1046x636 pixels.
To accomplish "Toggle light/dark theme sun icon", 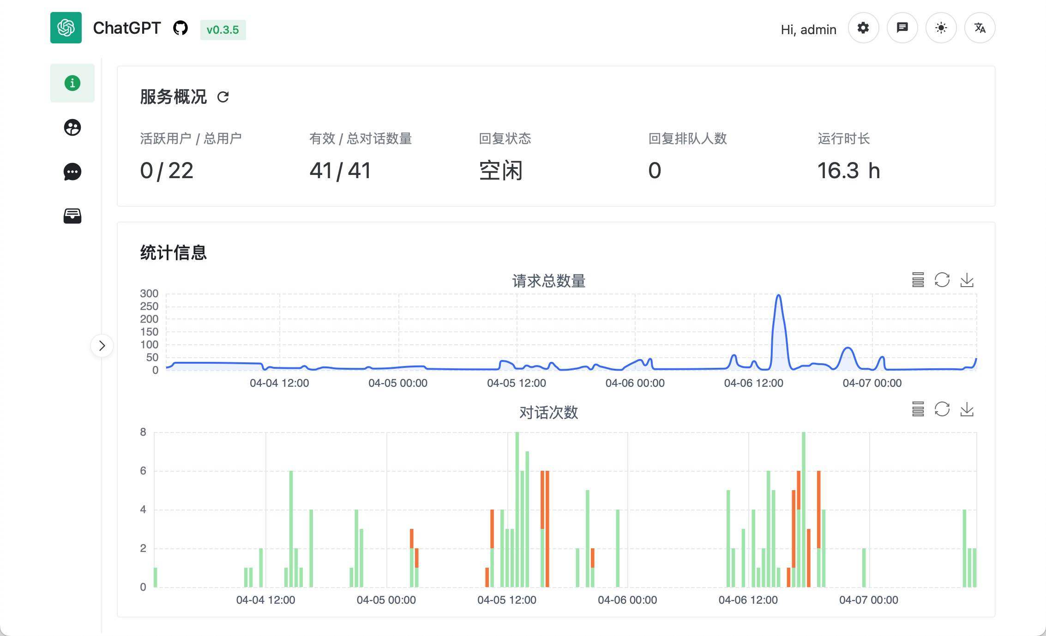I will [941, 28].
